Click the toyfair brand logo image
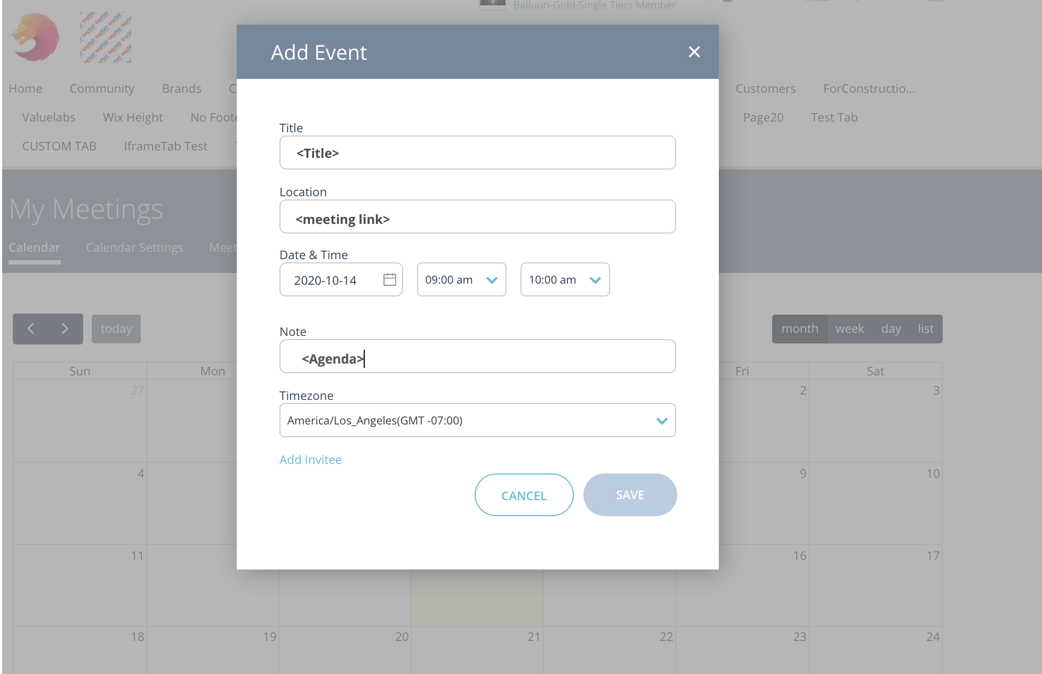This screenshot has height=674, width=1042. 106,37
